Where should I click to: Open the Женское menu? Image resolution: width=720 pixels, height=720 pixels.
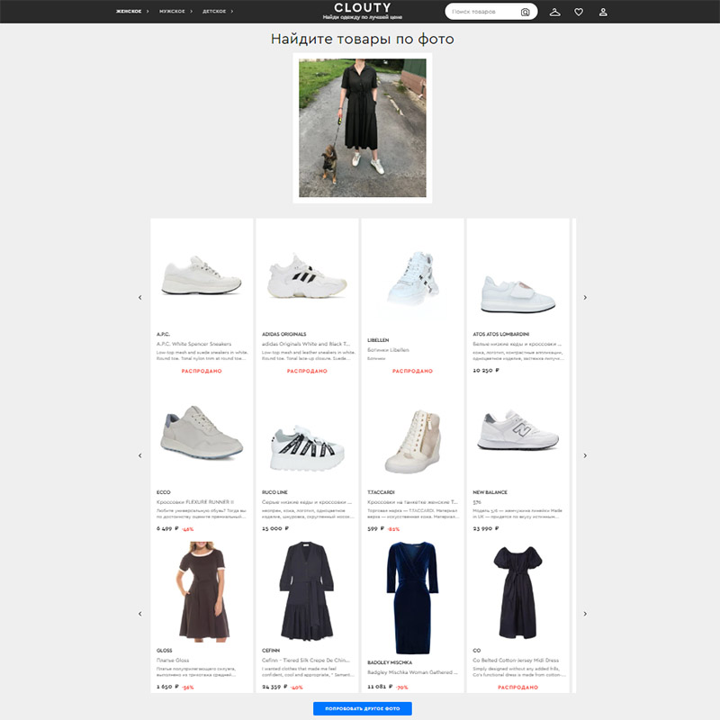tap(129, 11)
